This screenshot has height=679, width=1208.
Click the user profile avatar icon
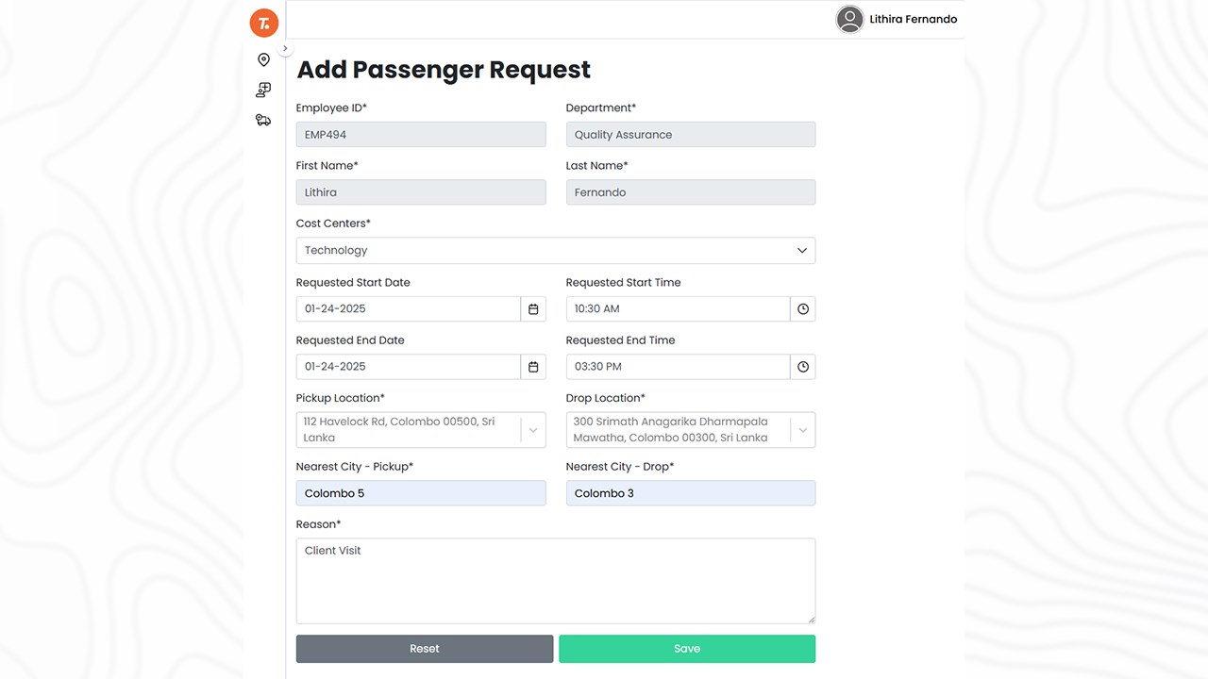click(x=849, y=19)
